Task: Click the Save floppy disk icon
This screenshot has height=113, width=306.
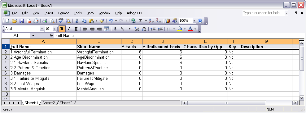Action: coord(21,21)
